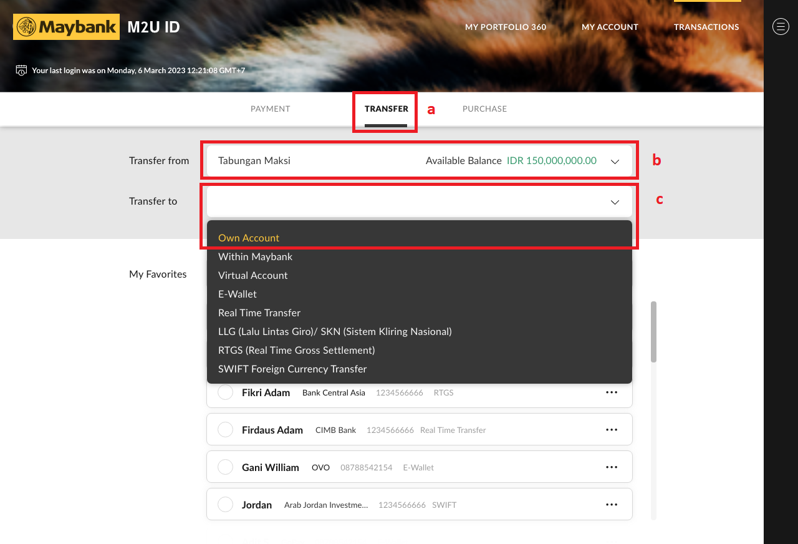
Task: Select Gani William radio button
Action: pos(225,467)
